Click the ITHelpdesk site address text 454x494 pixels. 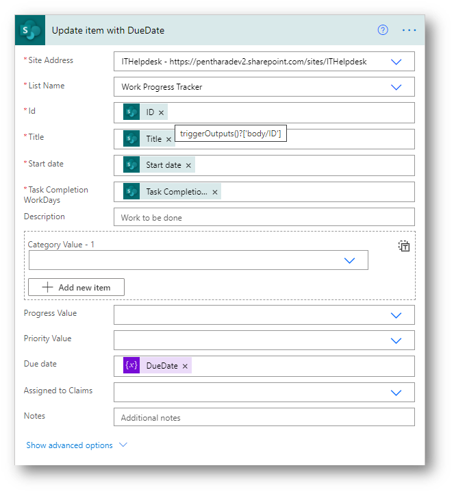pos(244,62)
